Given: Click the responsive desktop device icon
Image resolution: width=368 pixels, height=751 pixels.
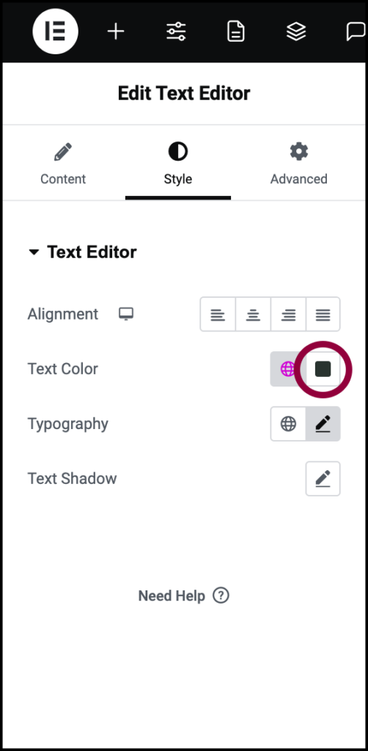Looking at the screenshot, I should pyautogui.click(x=126, y=314).
